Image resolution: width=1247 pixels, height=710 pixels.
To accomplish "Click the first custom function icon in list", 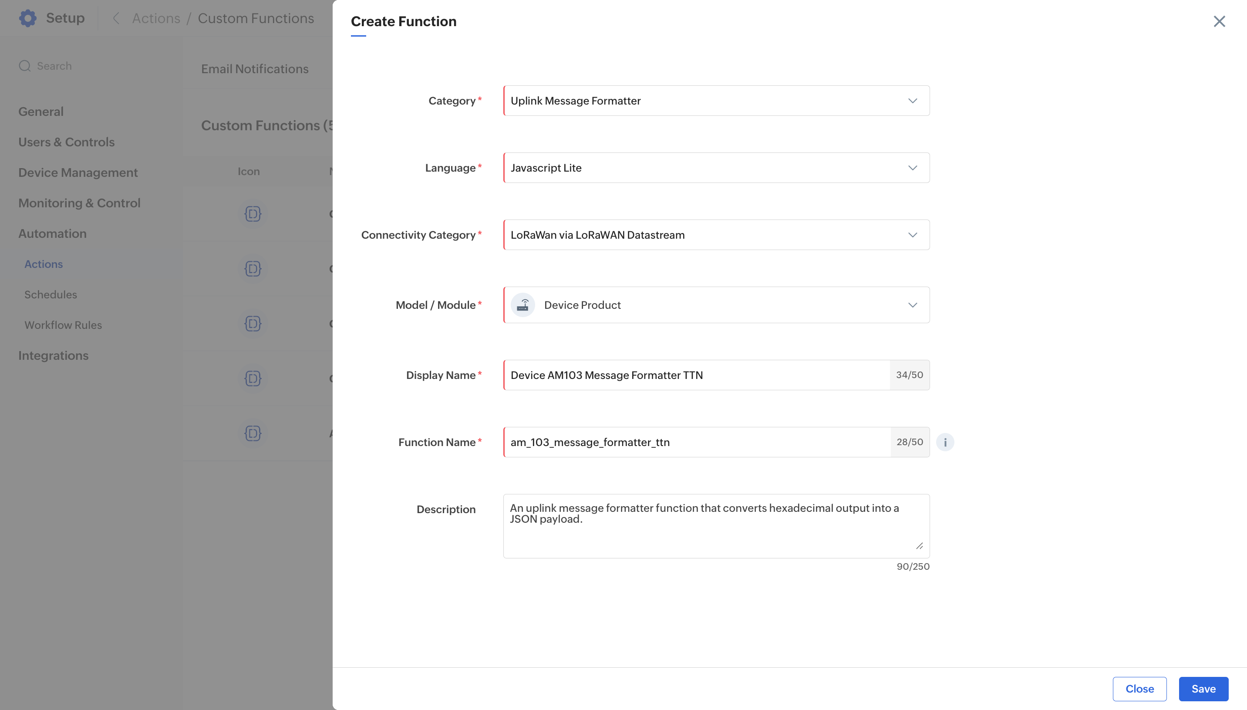I will click(253, 213).
